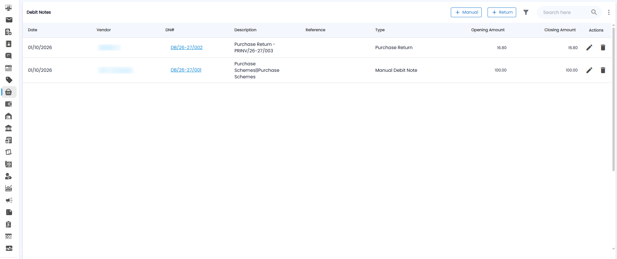Open debit note link DB/26-27/002
Screen dimensions: 617x259
[187, 47]
